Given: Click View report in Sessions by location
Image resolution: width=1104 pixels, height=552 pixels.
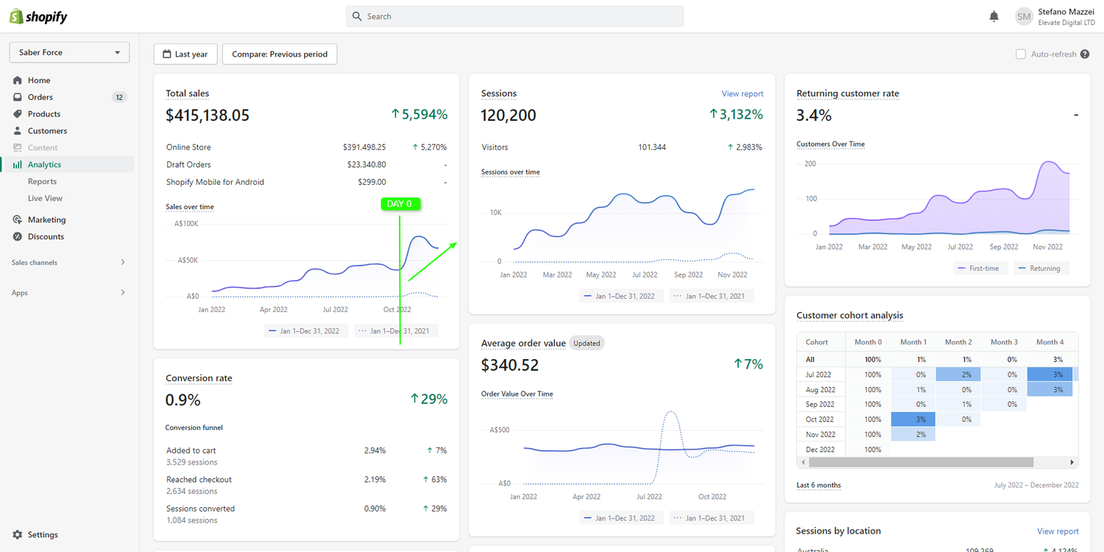Looking at the screenshot, I should point(1058,531).
